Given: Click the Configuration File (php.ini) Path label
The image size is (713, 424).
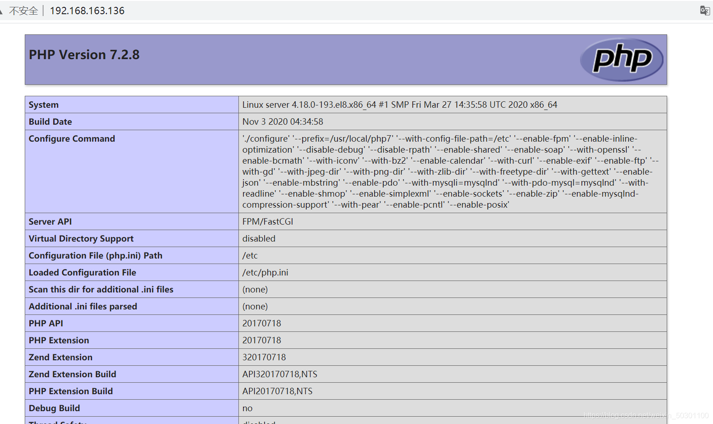Looking at the screenshot, I should (x=95, y=255).
